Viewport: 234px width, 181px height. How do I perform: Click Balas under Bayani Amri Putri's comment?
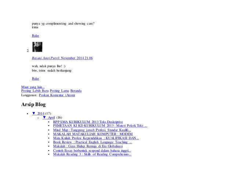pyautogui.click(x=36, y=79)
